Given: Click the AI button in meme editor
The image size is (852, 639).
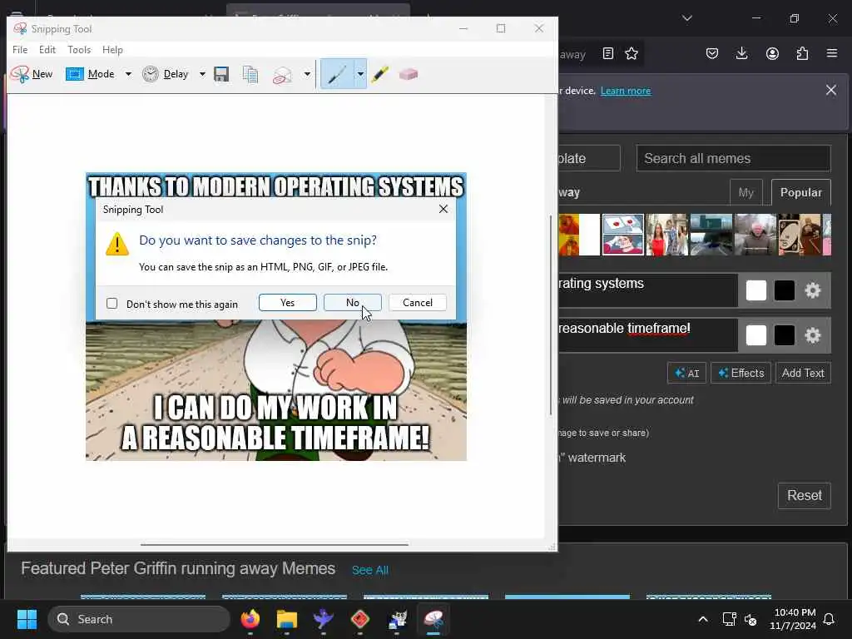Looking at the screenshot, I should point(686,374).
